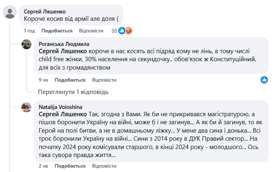
Task: Open Роганська Людмила's profile picture
Action: 27,44
